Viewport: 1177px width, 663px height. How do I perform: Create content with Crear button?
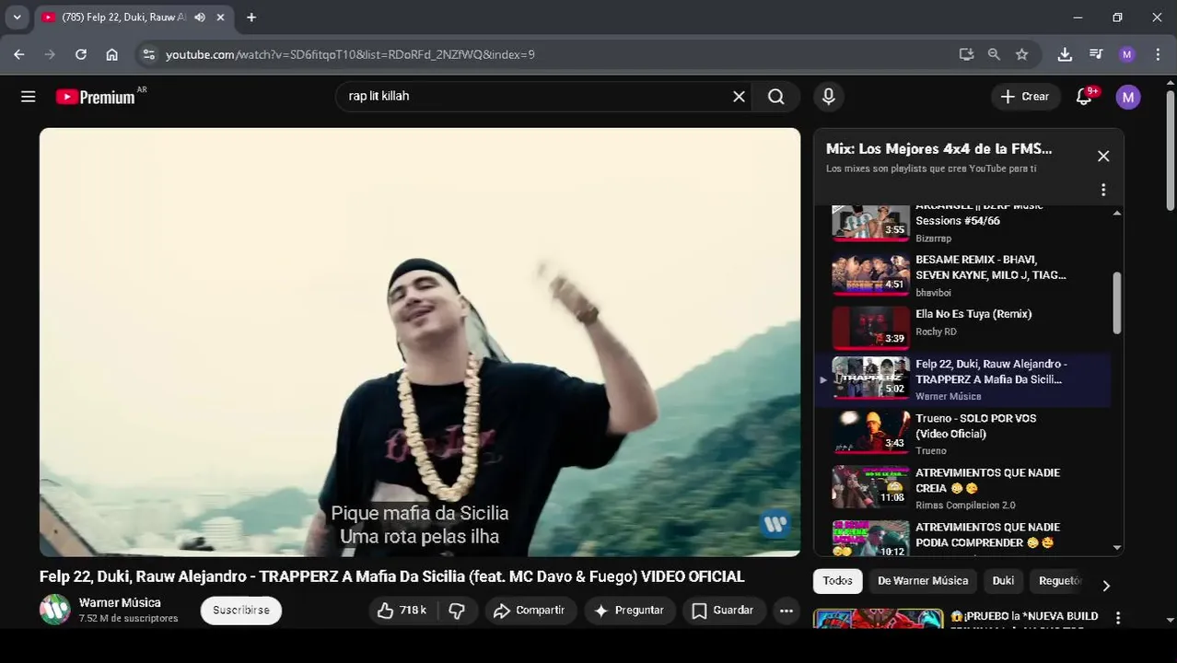1025,97
